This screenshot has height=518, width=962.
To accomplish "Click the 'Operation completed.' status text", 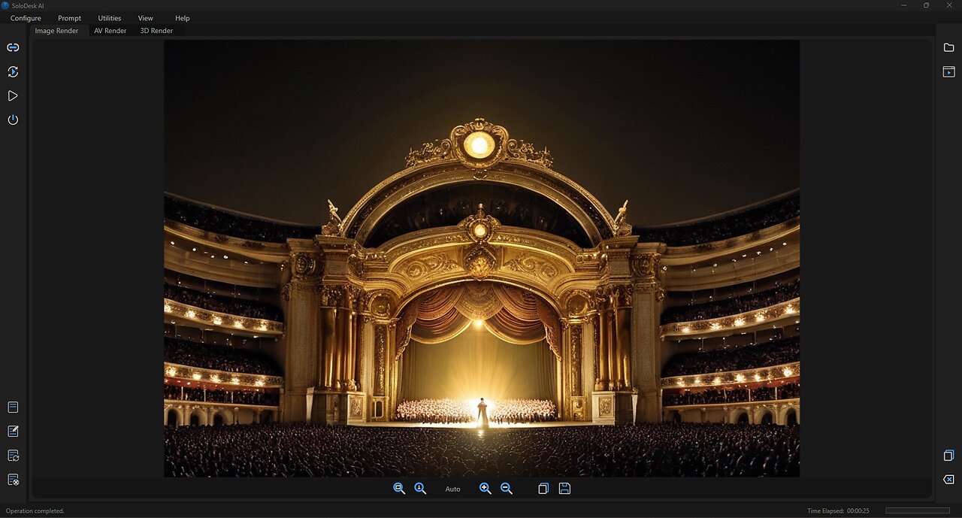I will (x=35, y=510).
